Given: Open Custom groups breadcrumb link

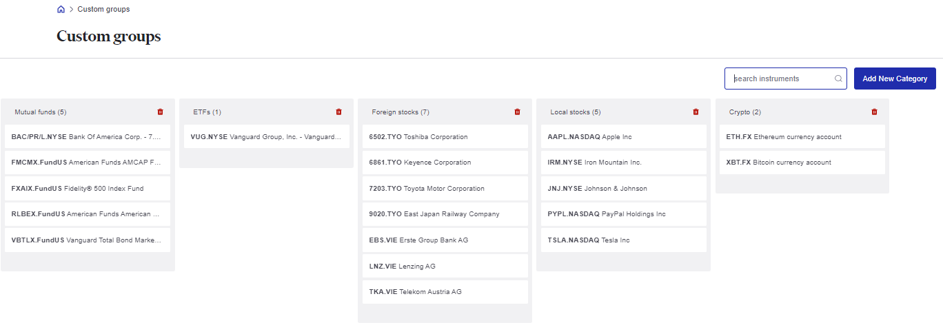Looking at the screenshot, I should tap(103, 10).
